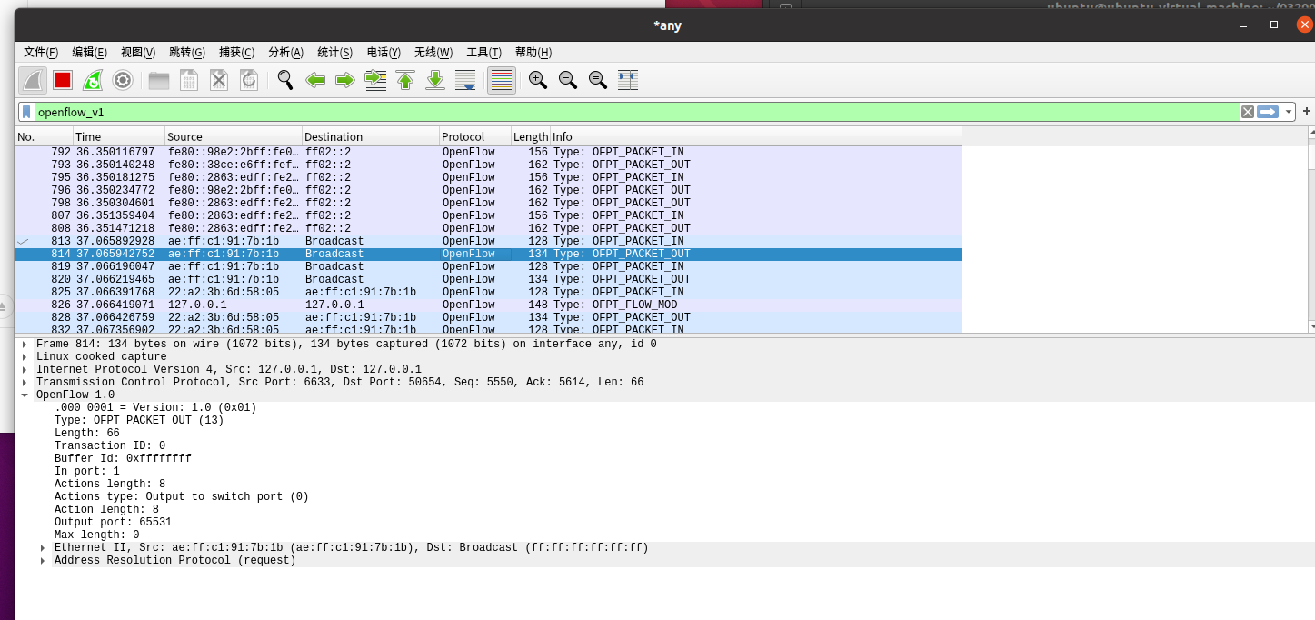Click the packet list vertical scrollbar
The width and height of the screenshot is (1315, 620).
(x=1310, y=230)
